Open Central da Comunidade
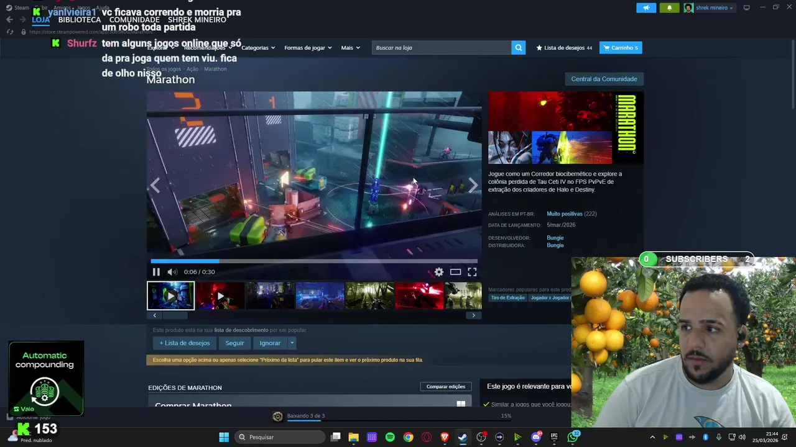Image resolution: width=796 pixels, height=447 pixels. [x=604, y=79]
